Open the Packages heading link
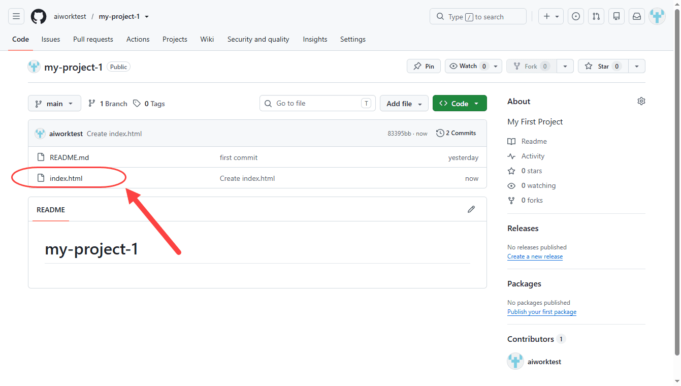This screenshot has height=386, width=681. [524, 283]
